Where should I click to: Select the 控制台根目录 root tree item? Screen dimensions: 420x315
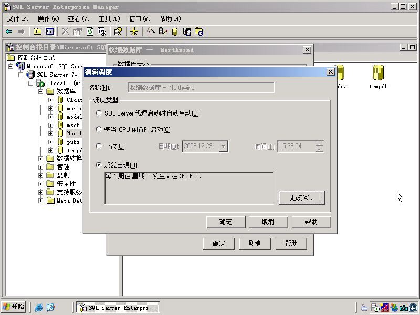[x=36, y=57]
